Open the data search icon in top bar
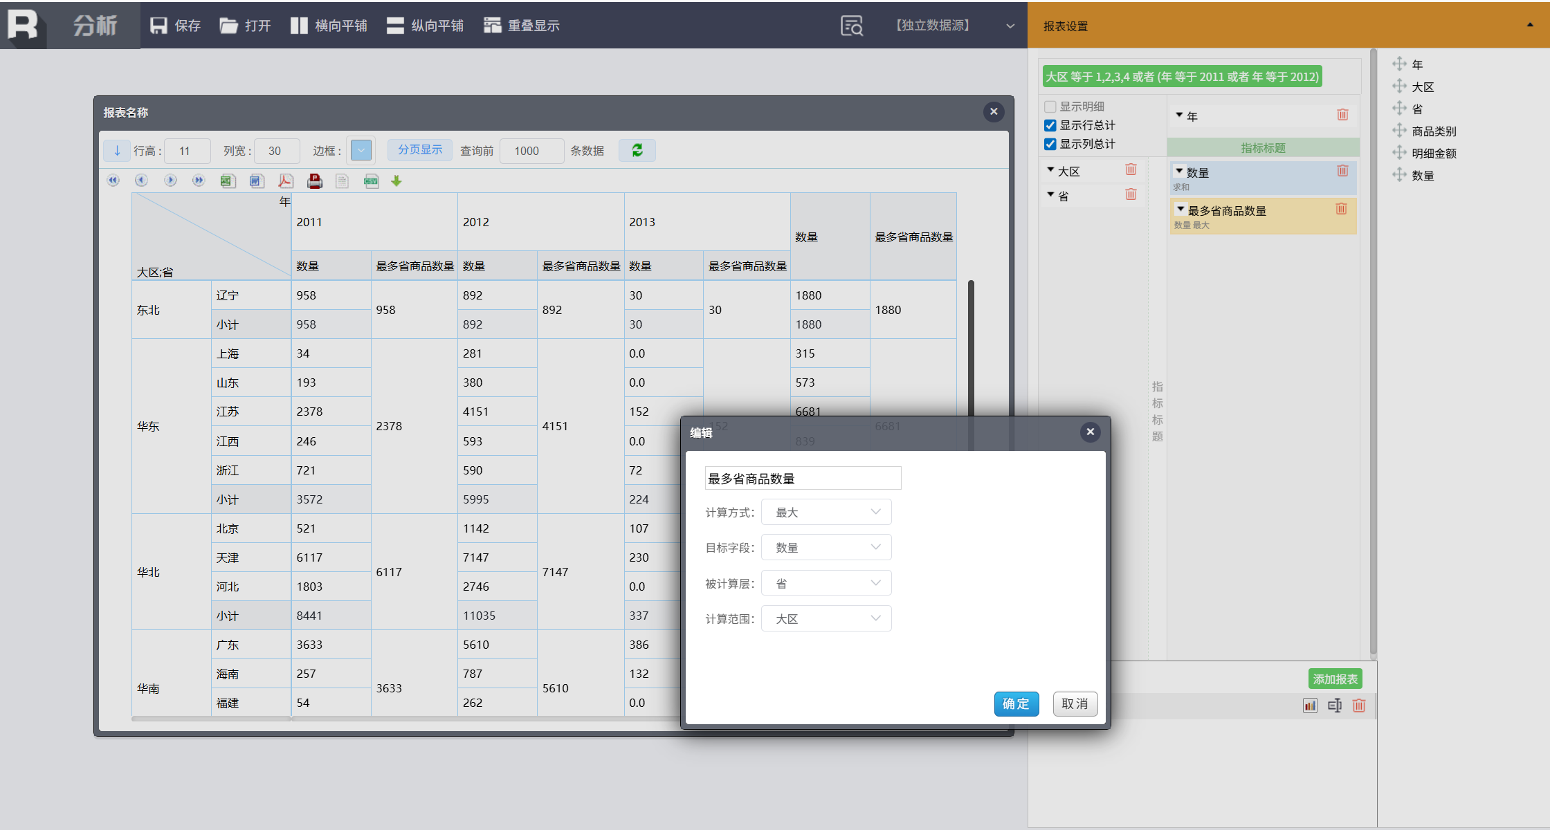Screen dimensions: 1550x830 pos(852,26)
